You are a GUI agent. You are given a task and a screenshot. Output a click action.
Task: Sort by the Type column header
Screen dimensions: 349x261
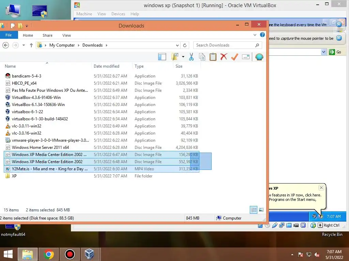click(x=139, y=66)
